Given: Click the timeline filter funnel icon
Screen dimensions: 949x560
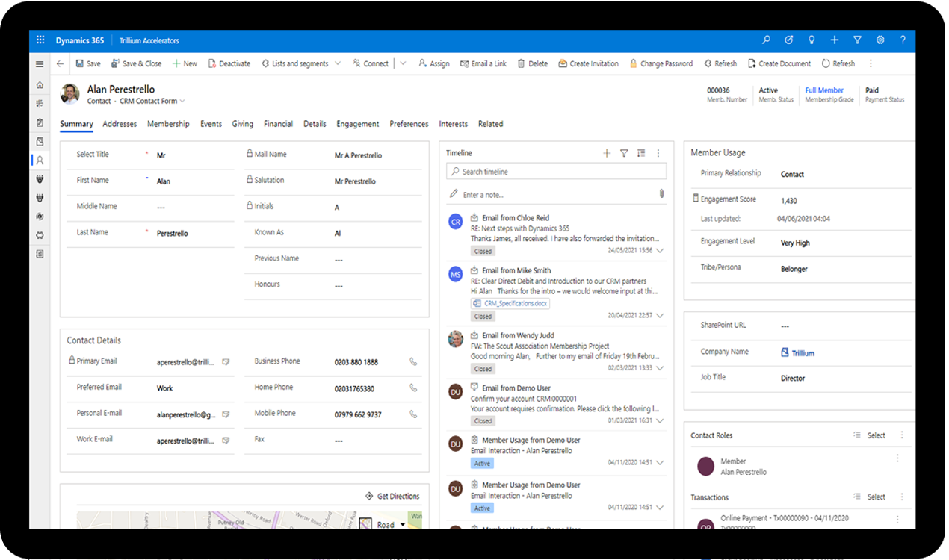Looking at the screenshot, I should pos(624,153).
